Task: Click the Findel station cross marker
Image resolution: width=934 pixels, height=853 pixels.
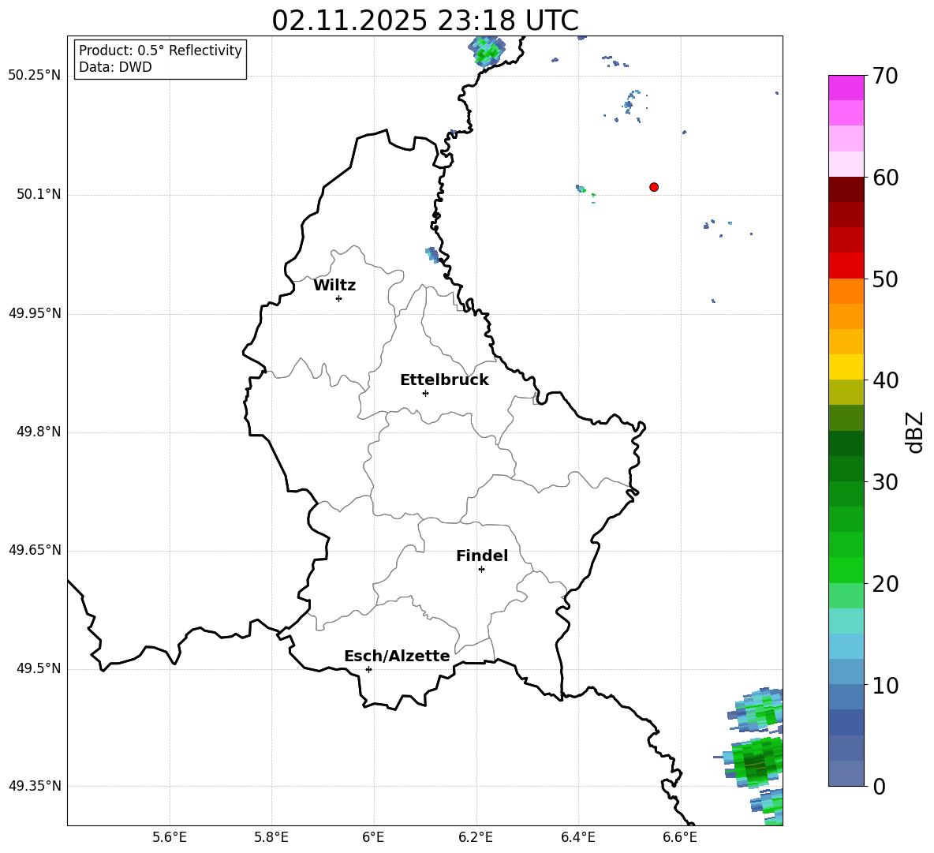Action: (481, 569)
